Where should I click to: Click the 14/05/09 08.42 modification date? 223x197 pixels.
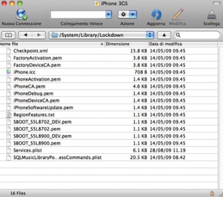click(x=168, y=158)
